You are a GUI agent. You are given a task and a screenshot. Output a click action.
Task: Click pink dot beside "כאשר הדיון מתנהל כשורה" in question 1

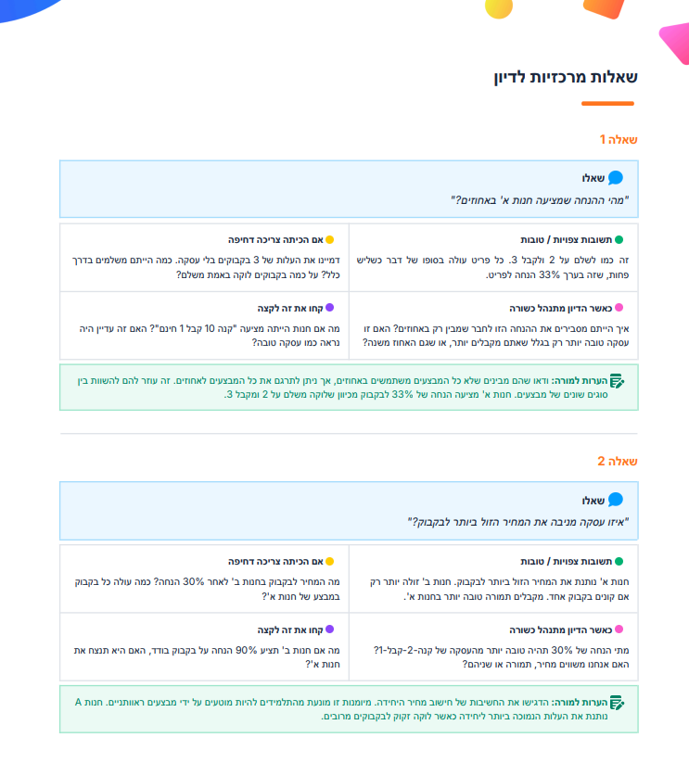tap(619, 307)
